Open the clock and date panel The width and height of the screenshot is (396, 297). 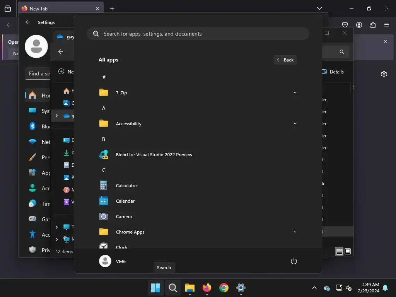(x=369, y=288)
